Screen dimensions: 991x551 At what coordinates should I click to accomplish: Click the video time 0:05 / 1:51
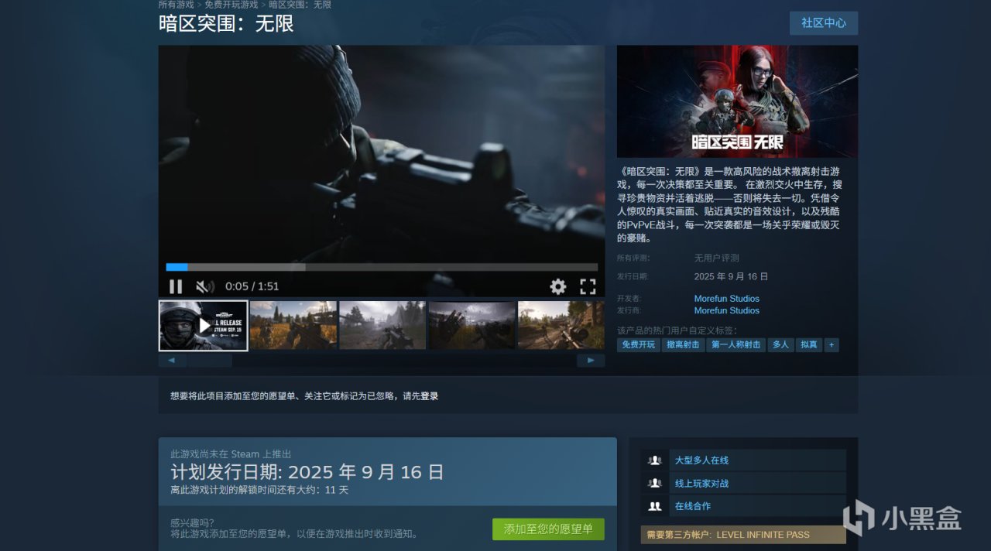tap(252, 286)
